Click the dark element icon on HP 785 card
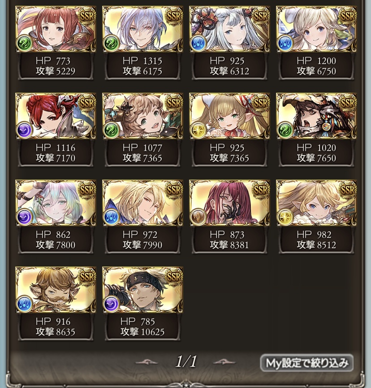371x388 pixels. coord(111,304)
